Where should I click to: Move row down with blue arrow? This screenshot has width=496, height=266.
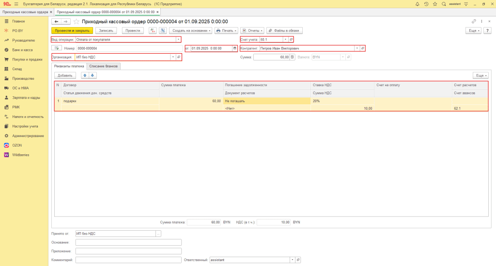tap(93, 75)
